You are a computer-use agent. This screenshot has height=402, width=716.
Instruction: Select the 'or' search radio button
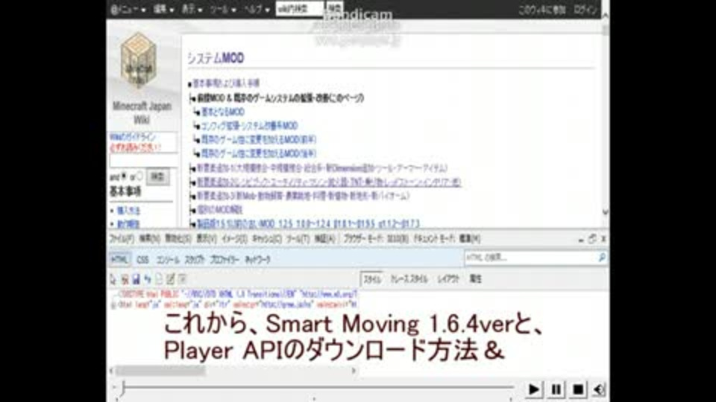pyautogui.click(x=139, y=176)
